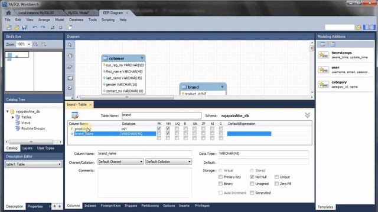
Task: Enable Unique checkbox
Action: point(276,177)
